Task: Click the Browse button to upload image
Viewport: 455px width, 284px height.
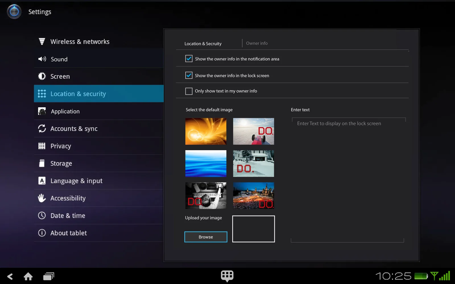Action: pyautogui.click(x=206, y=237)
